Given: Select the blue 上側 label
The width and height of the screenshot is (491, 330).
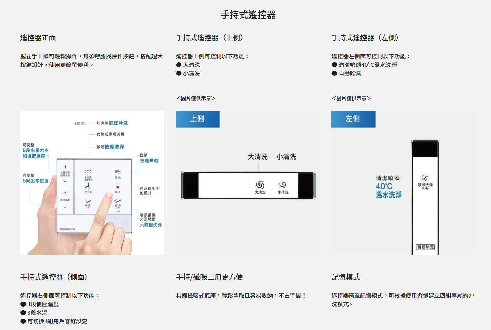Looking at the screenshot, I should (x=198, y=119).
